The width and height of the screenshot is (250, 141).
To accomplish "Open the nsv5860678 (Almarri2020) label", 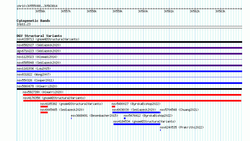I will (x=37, y=86).
